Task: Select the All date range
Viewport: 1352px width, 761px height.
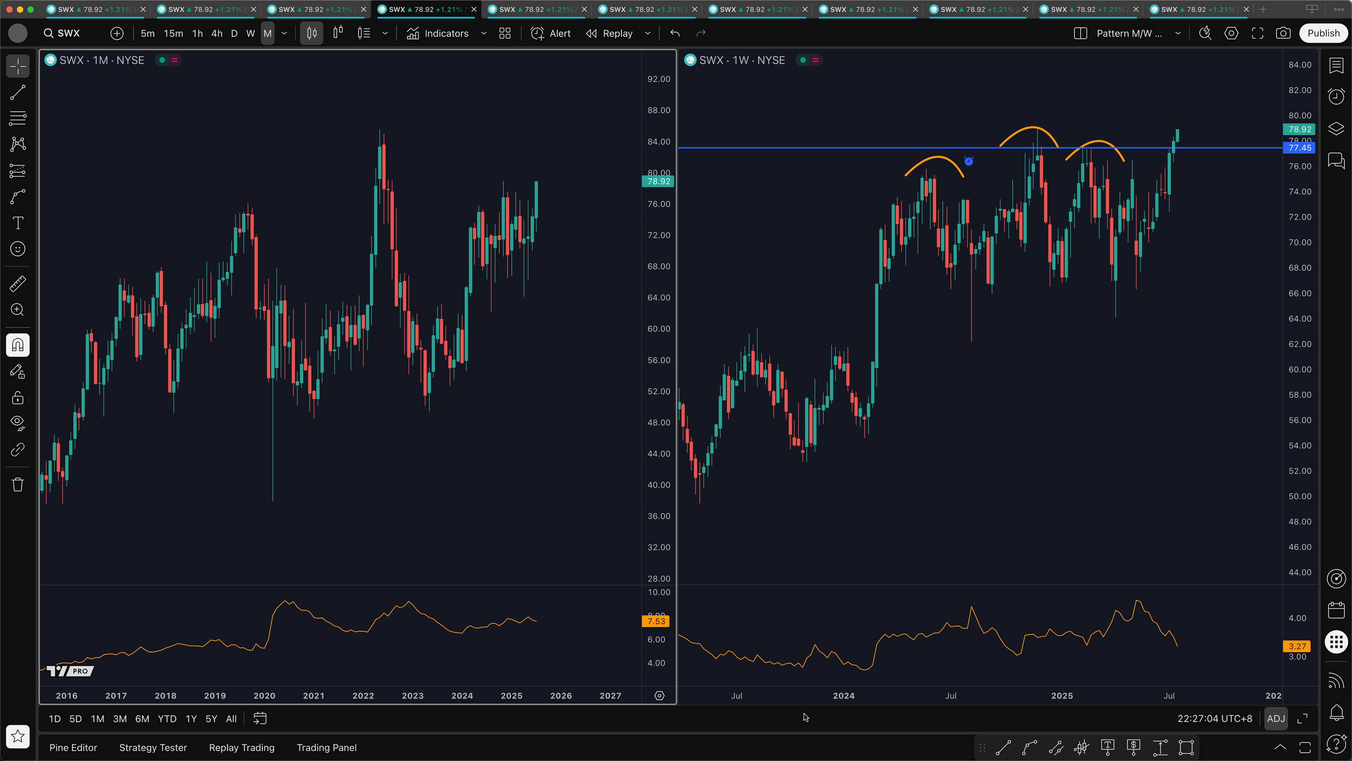Action: click(x=231, y=718)
